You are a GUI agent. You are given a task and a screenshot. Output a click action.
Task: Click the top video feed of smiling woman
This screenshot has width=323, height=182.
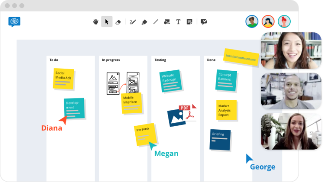[x=291, y=50]
